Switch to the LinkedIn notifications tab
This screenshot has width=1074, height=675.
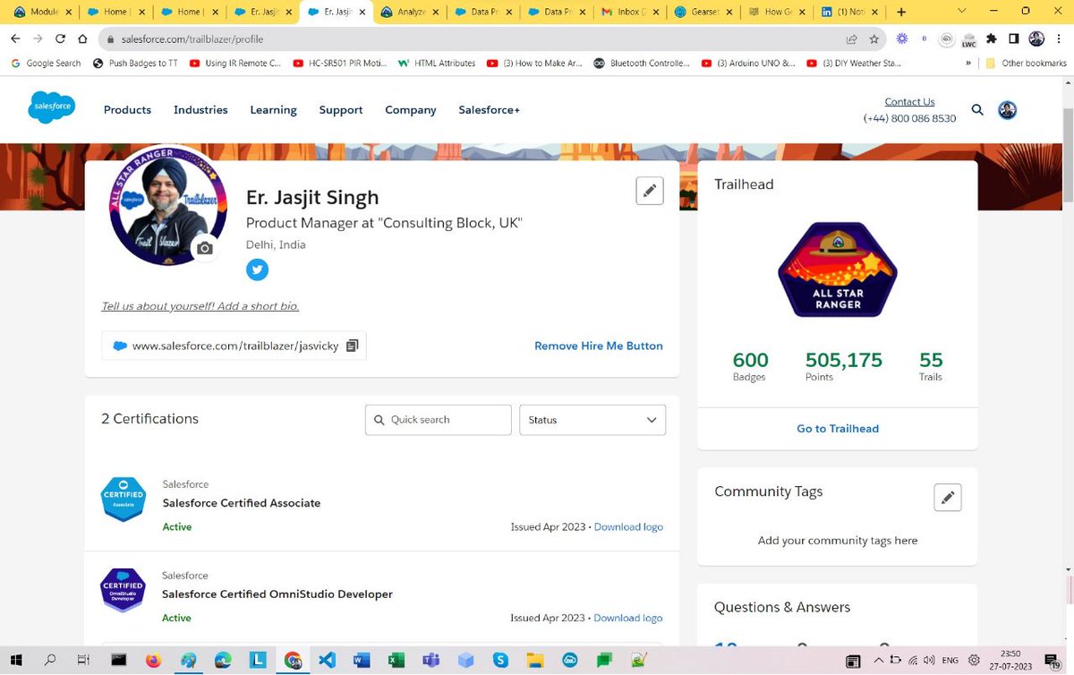click(848, 13)
